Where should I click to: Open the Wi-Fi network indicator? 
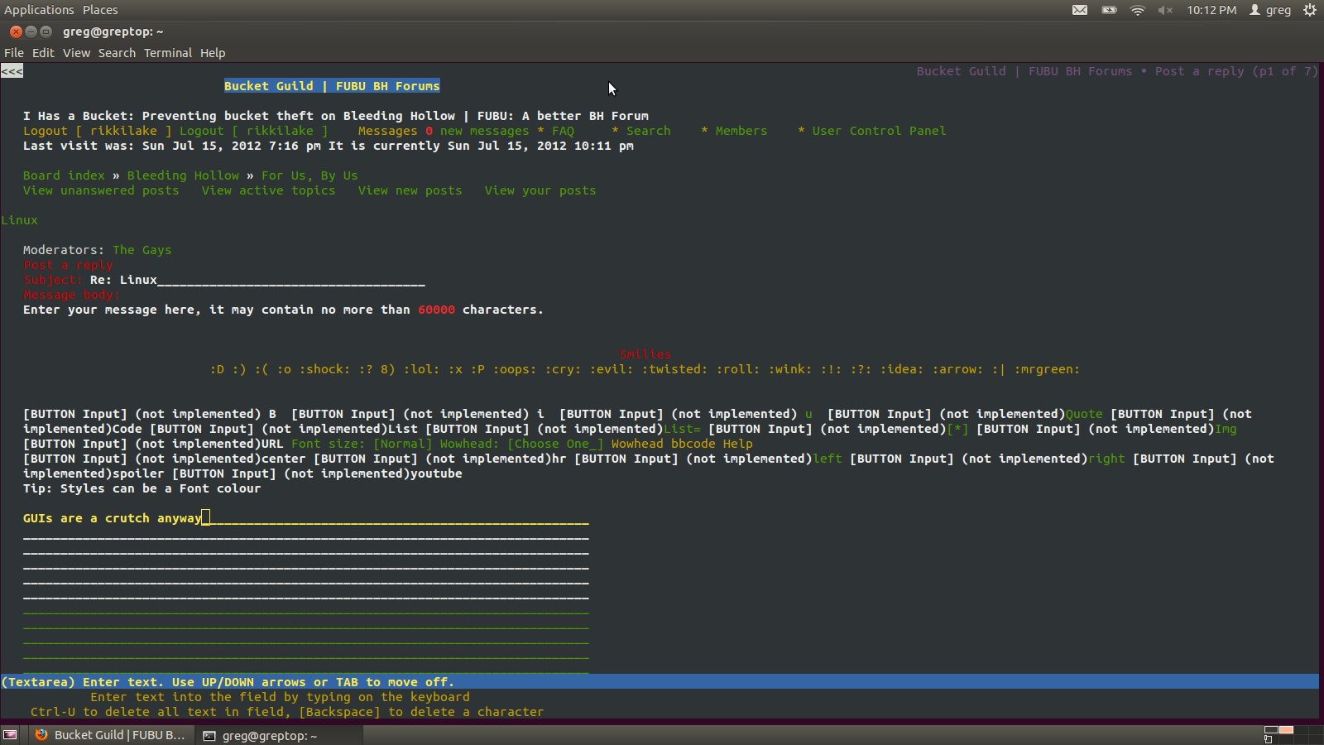1138,10
